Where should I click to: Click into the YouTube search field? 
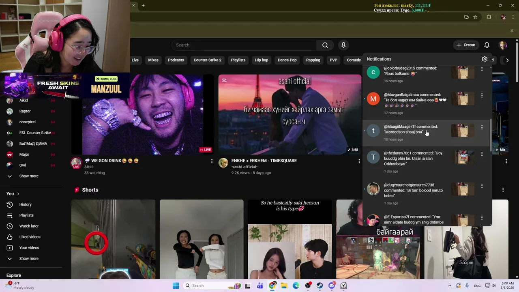tap(244, 45)
